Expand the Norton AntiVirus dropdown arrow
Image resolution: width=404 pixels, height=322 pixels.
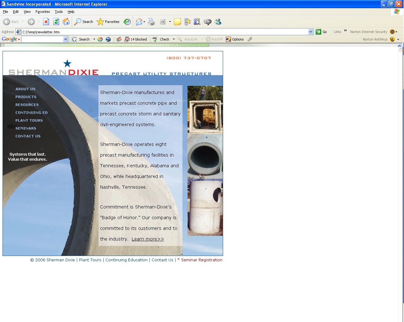click(398, 39)
